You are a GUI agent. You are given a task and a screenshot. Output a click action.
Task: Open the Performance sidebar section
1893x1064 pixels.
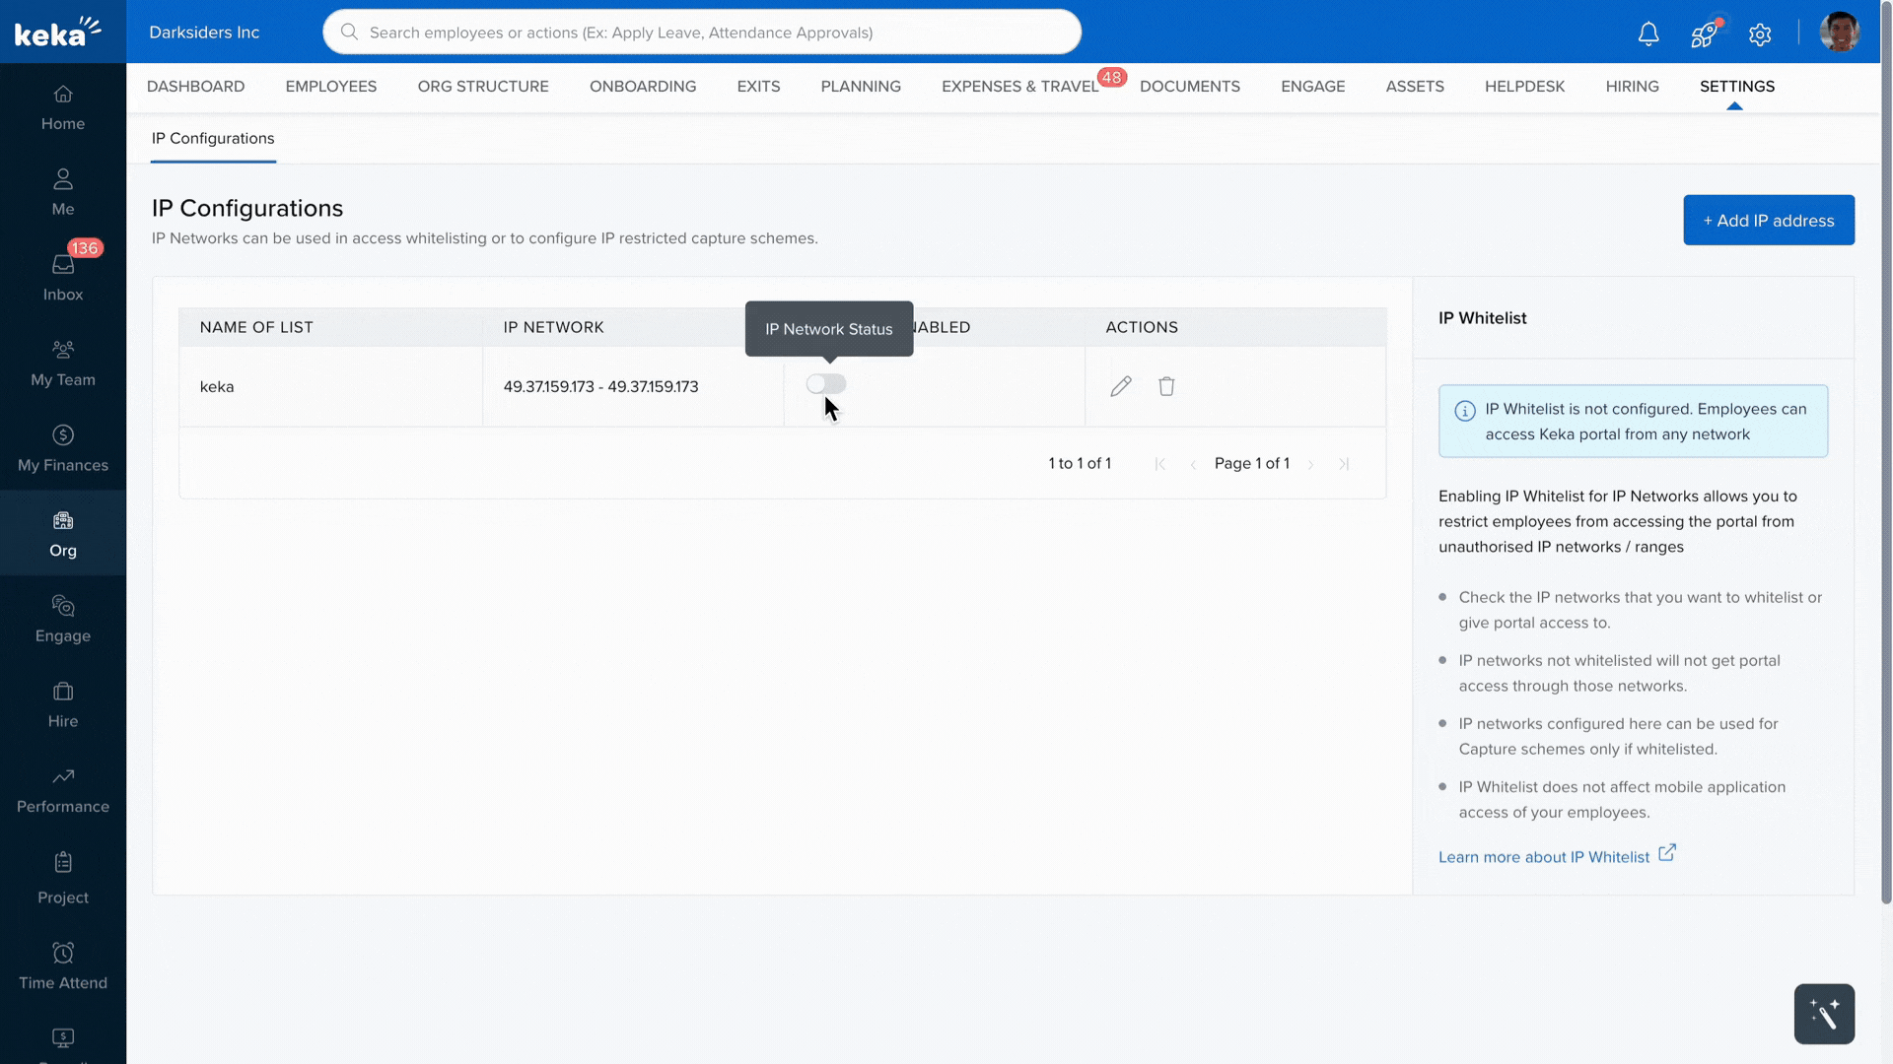click(63, 790)
